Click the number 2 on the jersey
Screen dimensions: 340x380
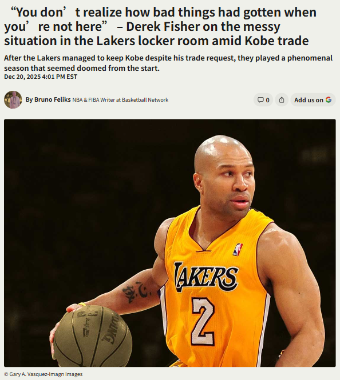203,321
